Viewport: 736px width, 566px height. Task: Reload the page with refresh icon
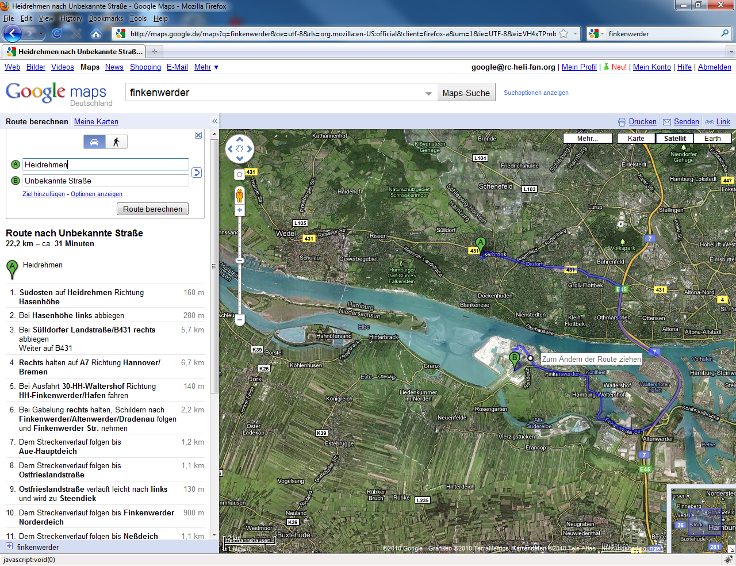pyautogui.click(x=57, y=33)
